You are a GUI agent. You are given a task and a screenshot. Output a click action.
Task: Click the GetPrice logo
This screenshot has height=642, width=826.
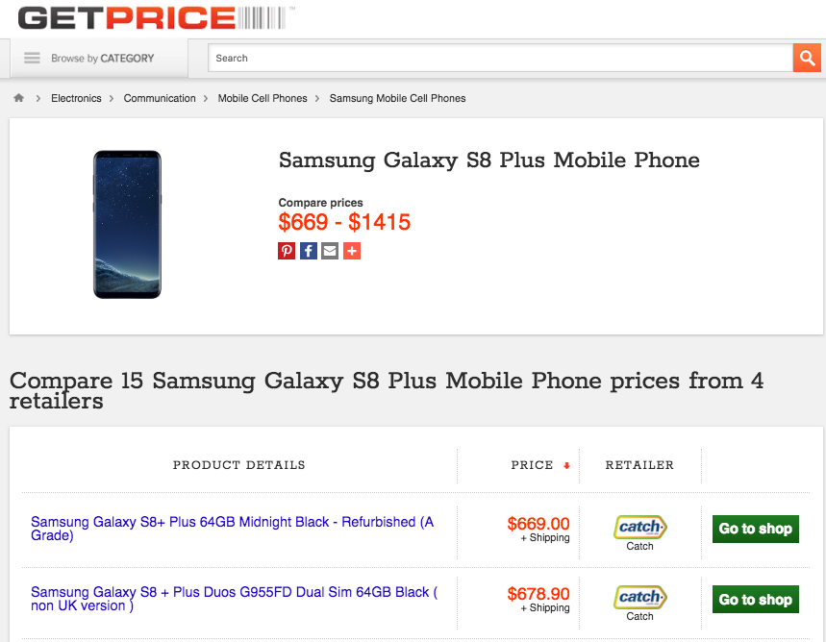point(154,17)
